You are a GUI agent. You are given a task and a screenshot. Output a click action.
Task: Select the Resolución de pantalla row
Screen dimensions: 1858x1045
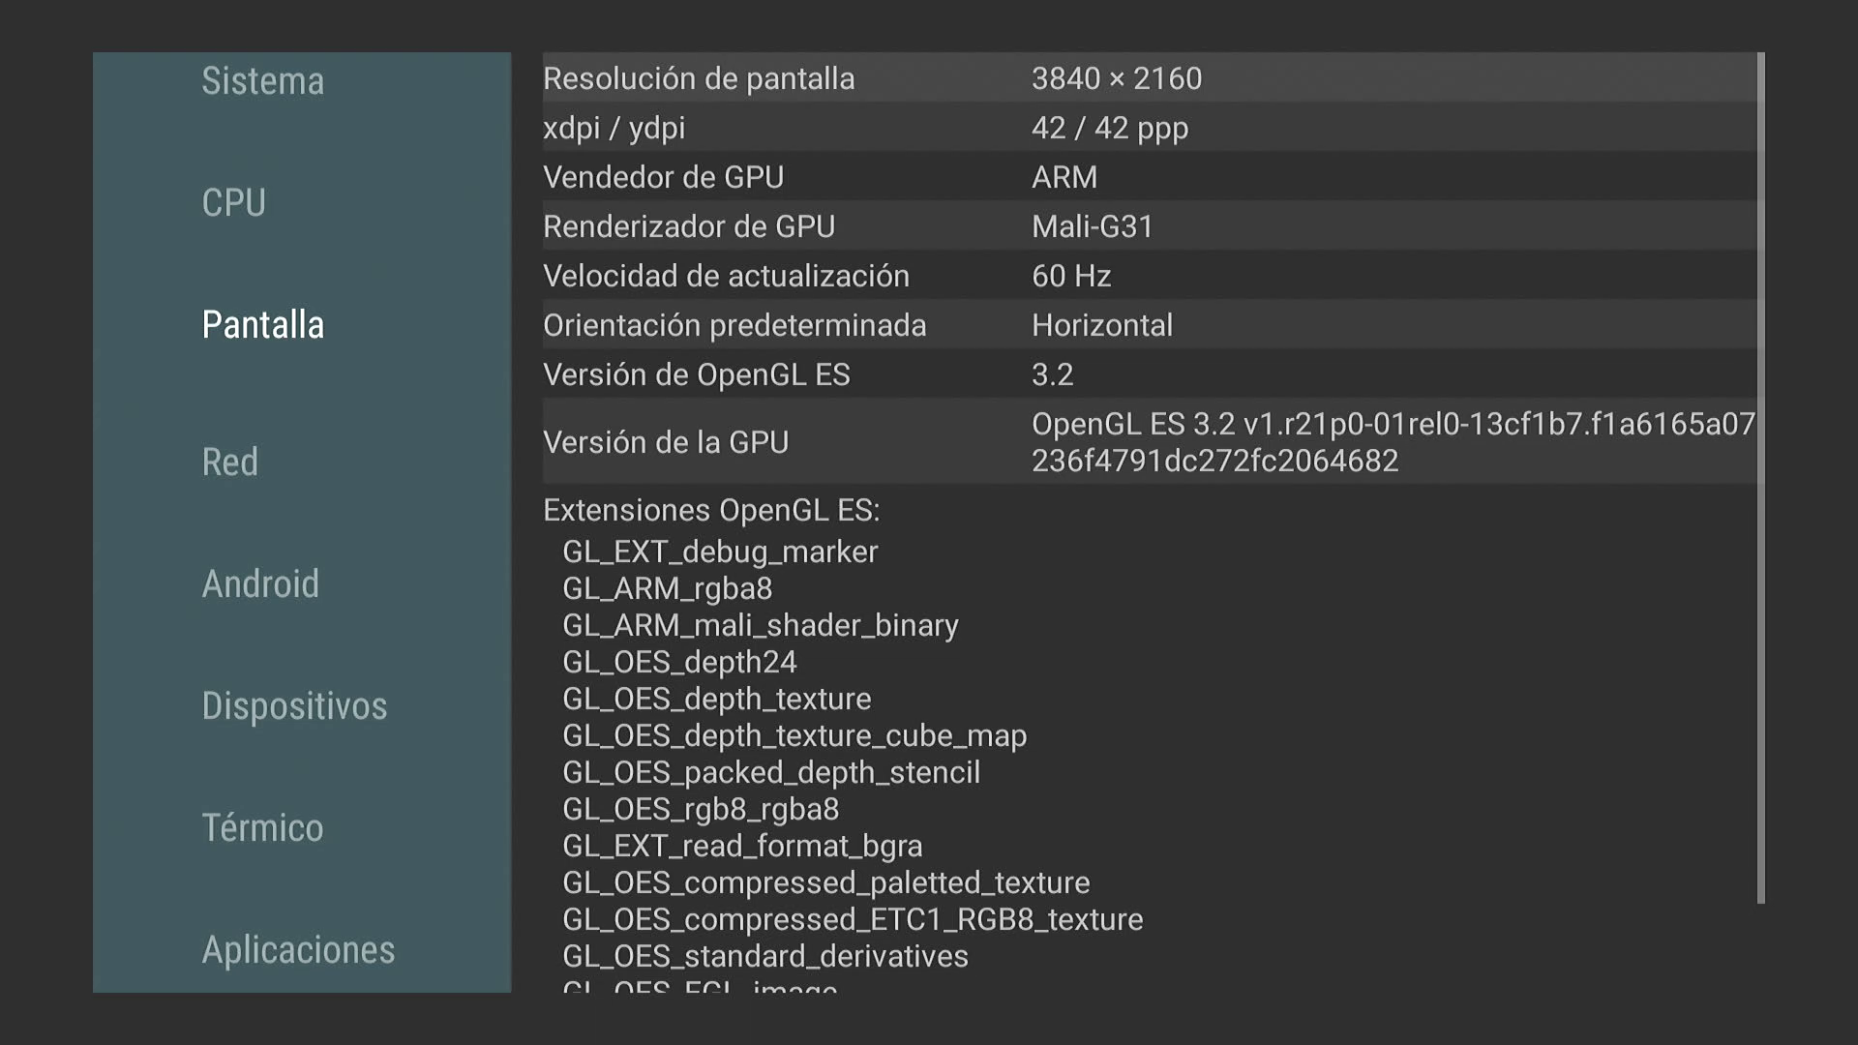pos(1150,78)
